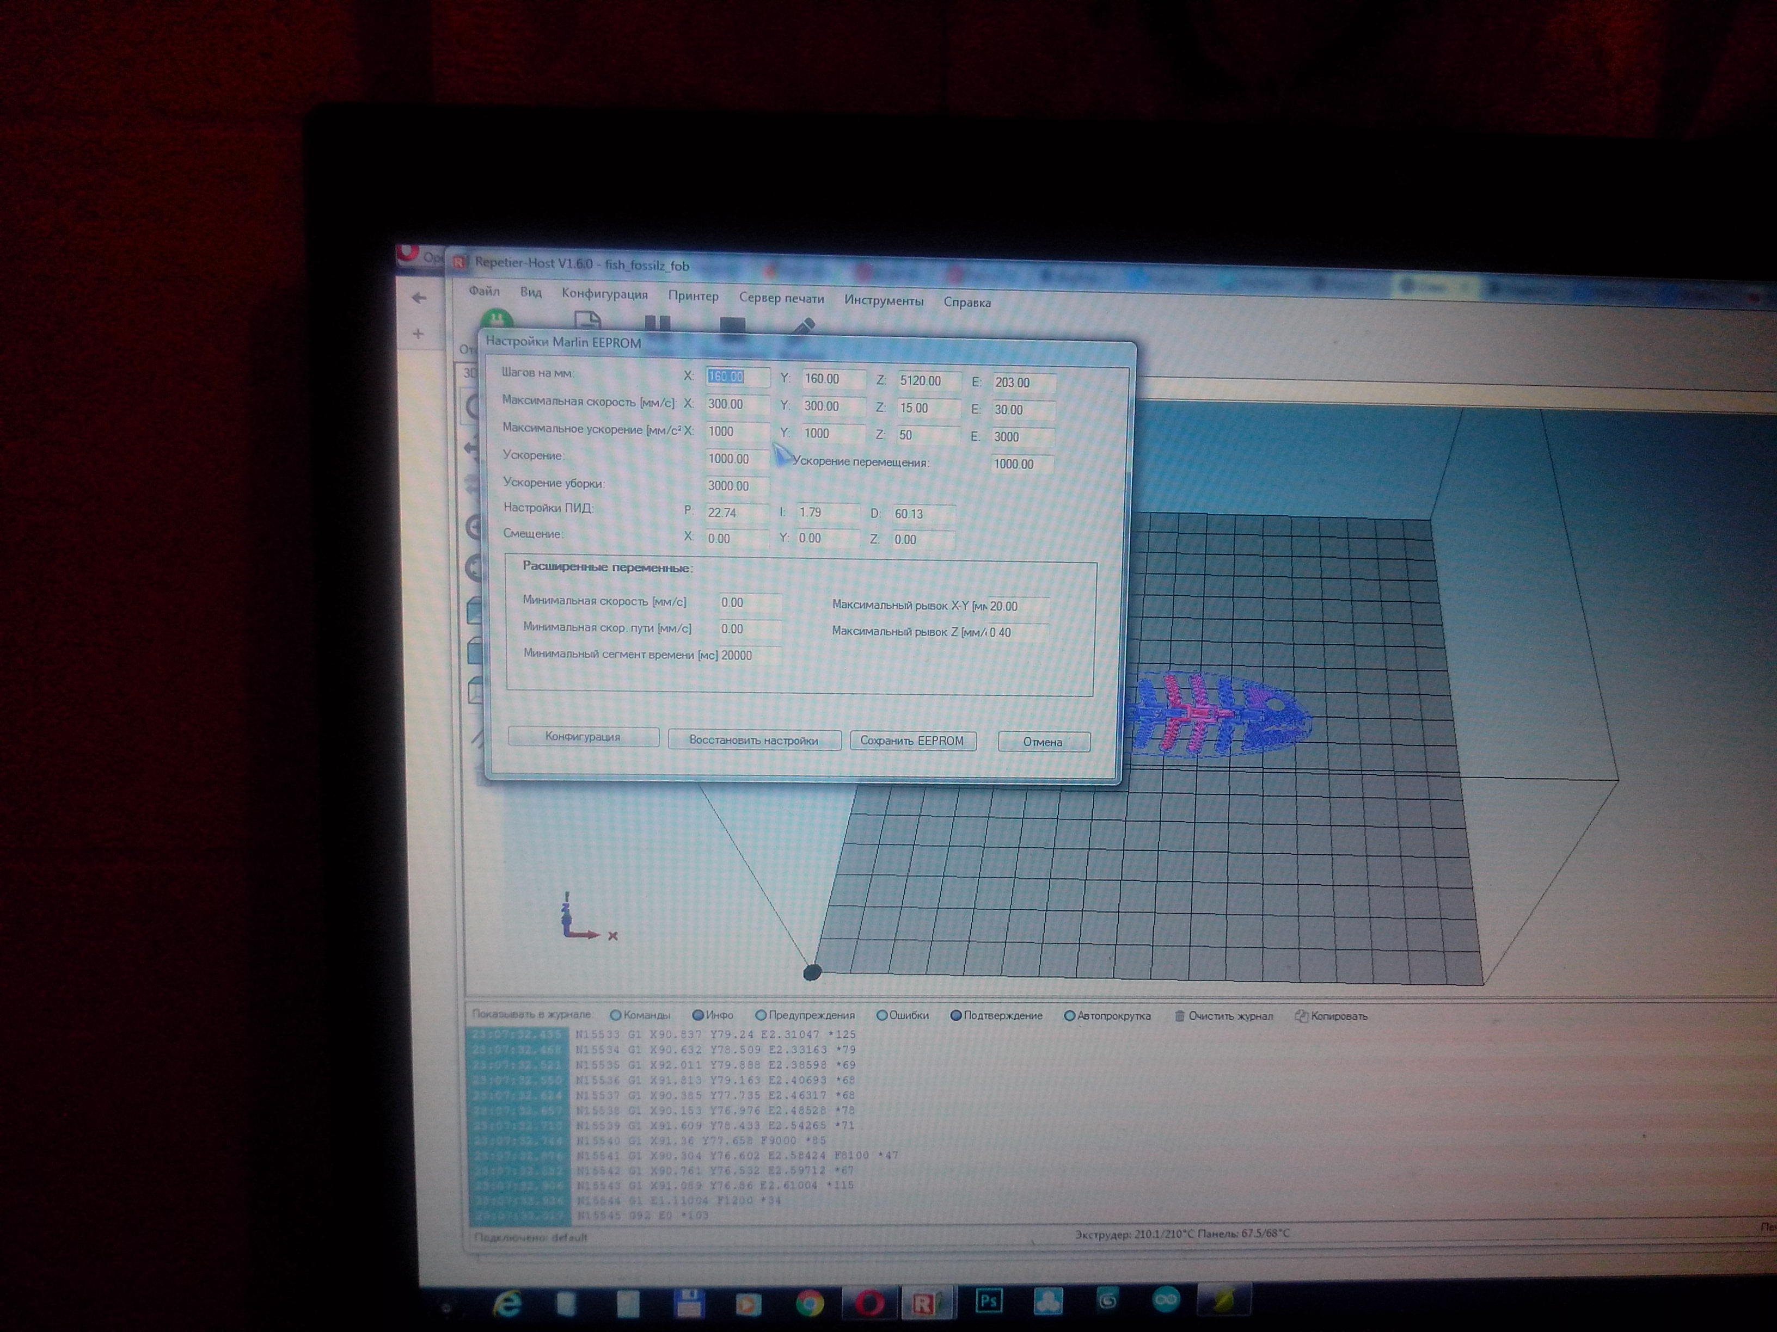Toggle the Инфо log filter
The image size is (1777, 1332).
pos(698,1016)
